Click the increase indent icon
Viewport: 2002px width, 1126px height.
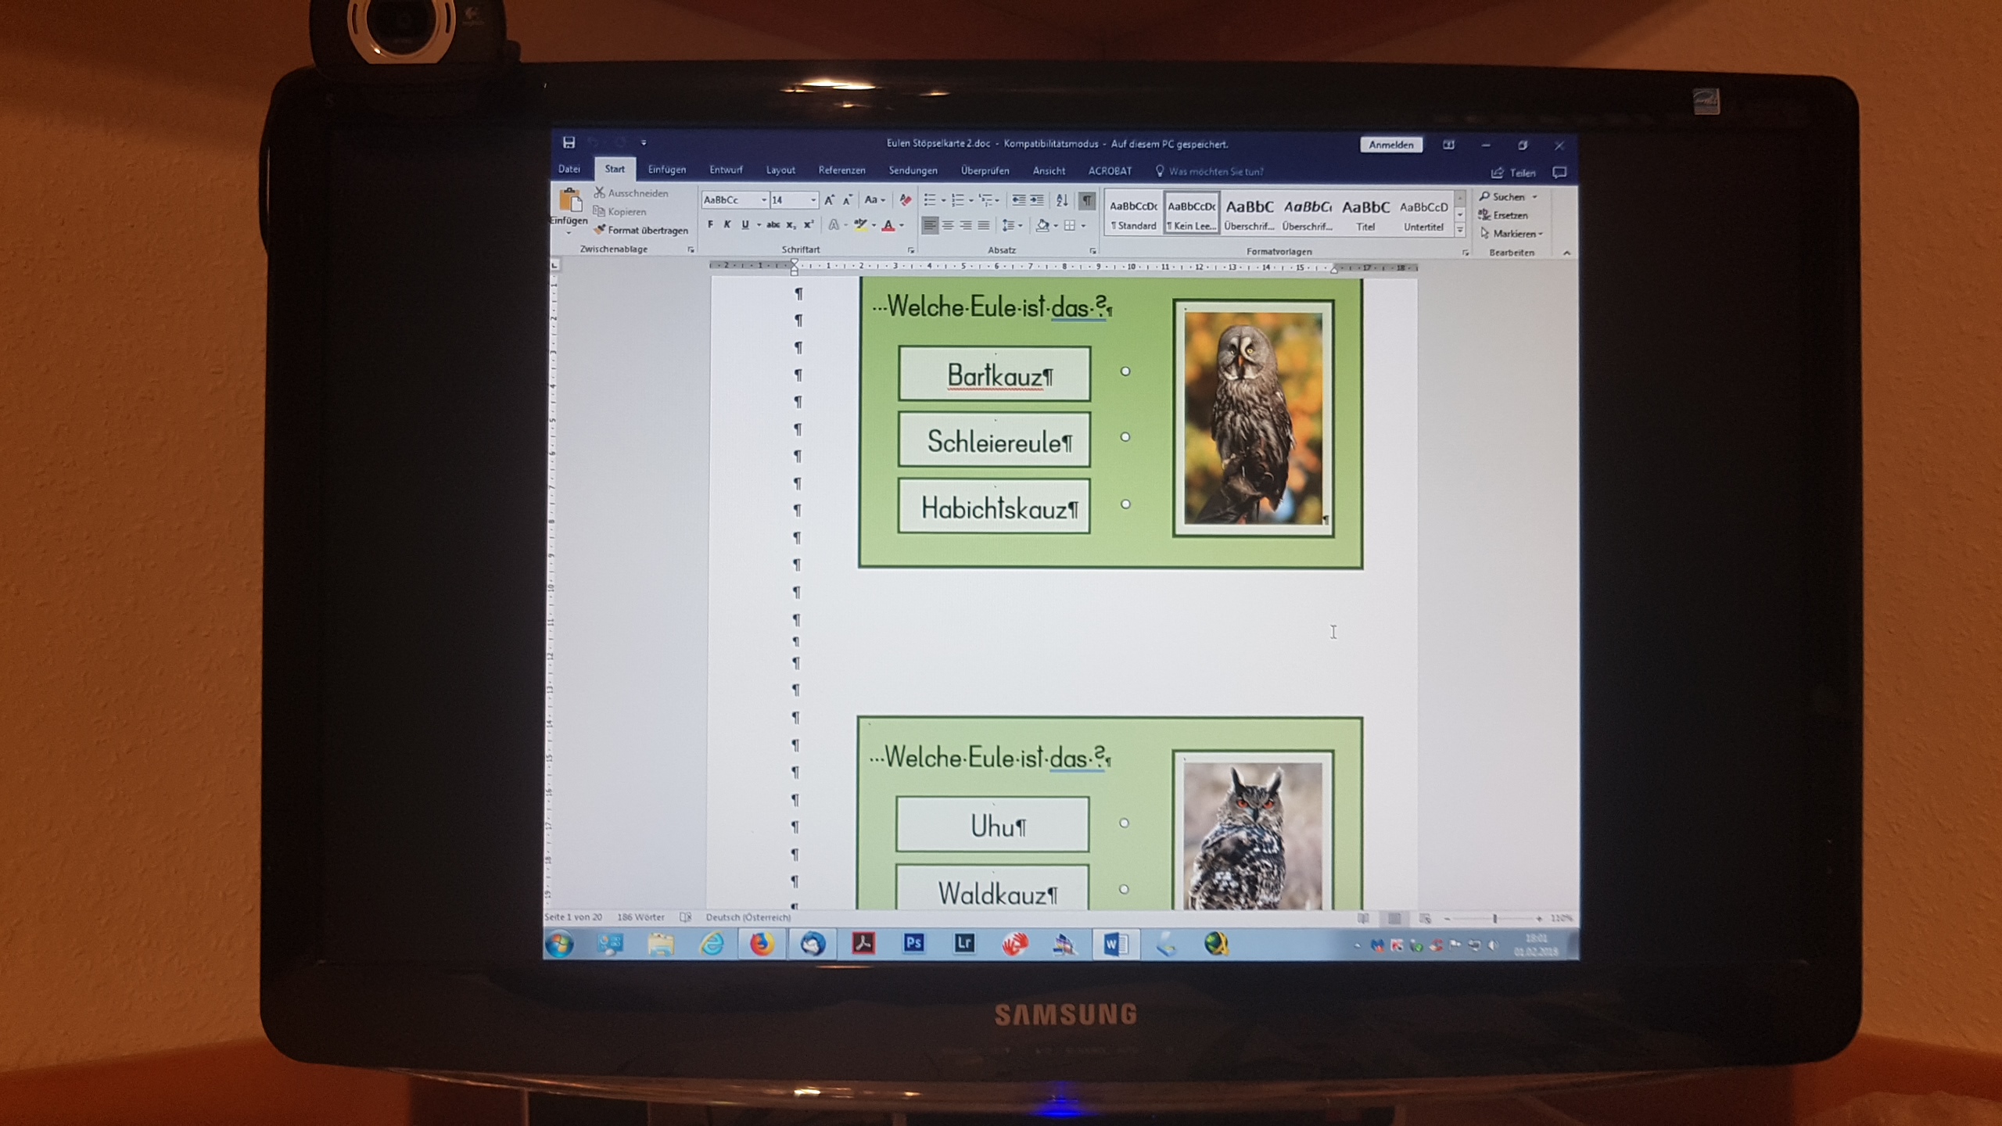click(1037, 200)
